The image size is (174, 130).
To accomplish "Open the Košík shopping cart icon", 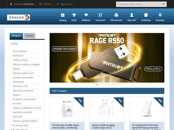I will coord(74,15).
